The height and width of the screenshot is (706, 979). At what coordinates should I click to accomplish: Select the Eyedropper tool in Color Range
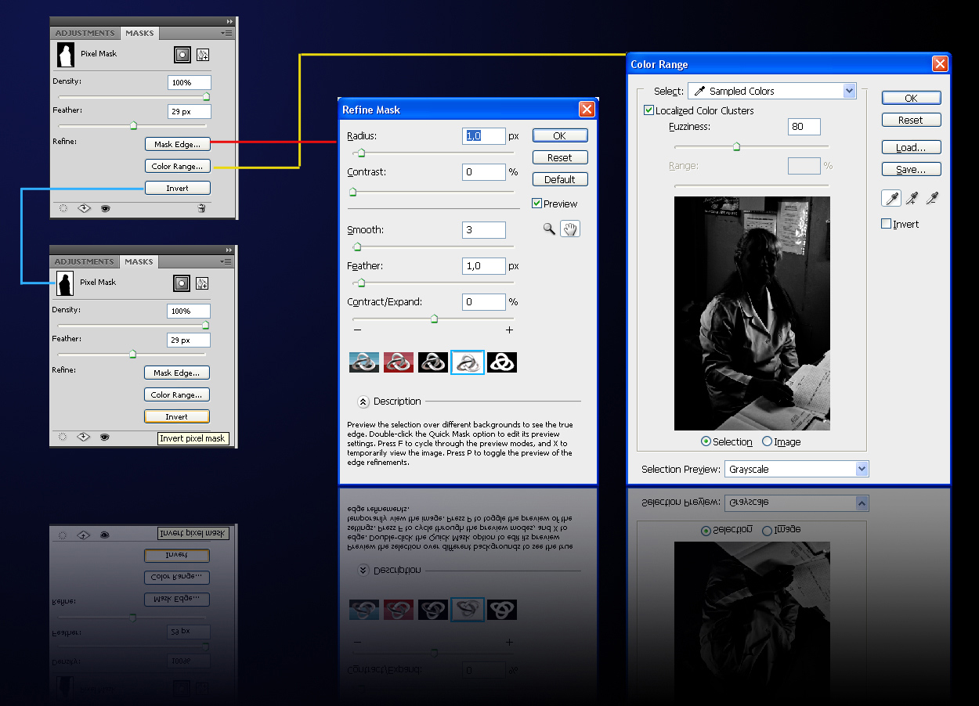[890, 200]
